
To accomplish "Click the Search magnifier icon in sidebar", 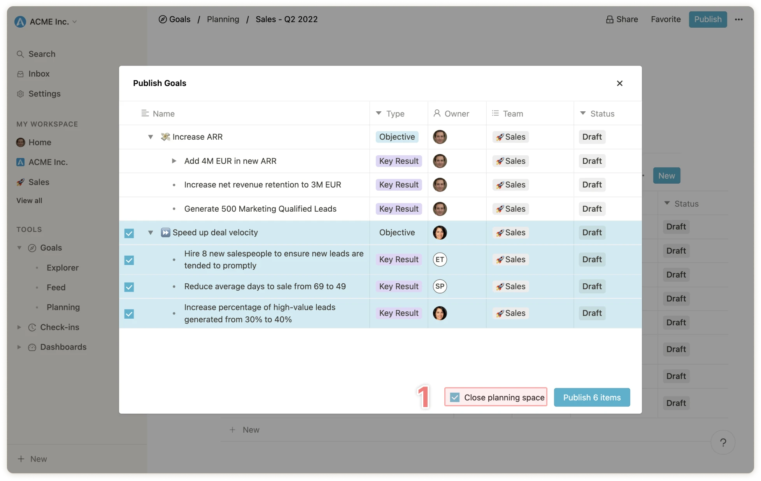I will click(20, 54).
